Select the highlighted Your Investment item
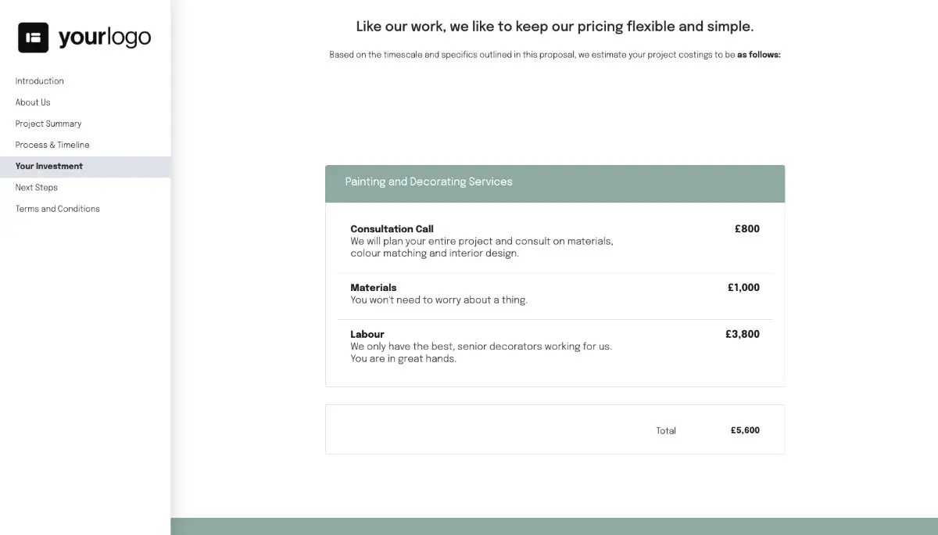 click(x=48, y=166)
